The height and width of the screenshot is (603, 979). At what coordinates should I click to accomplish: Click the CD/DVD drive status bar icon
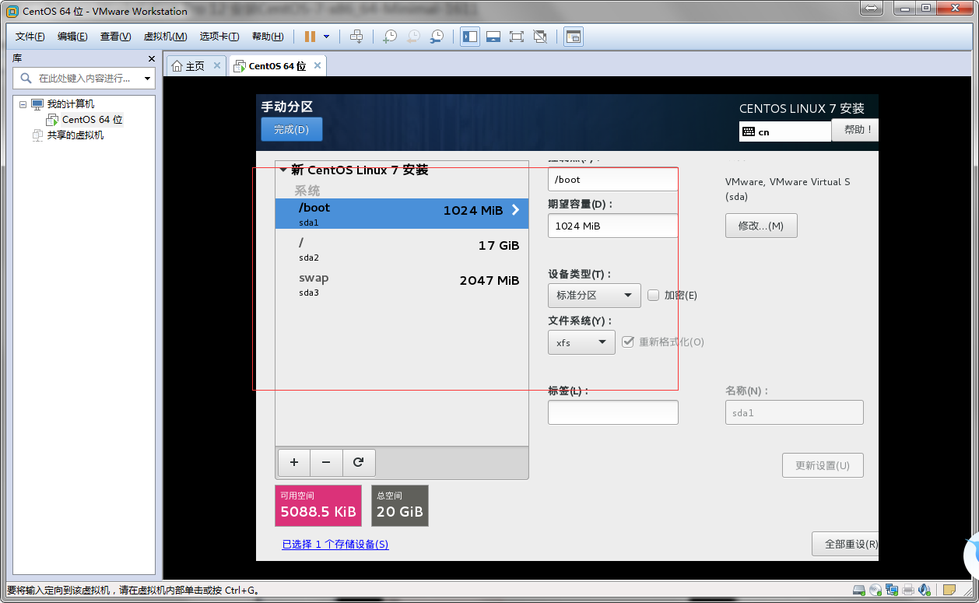point(875,590)
